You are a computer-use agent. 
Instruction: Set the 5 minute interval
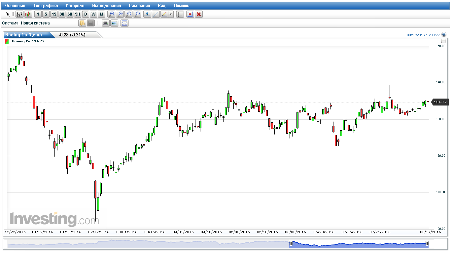click(x=46, y=14)
